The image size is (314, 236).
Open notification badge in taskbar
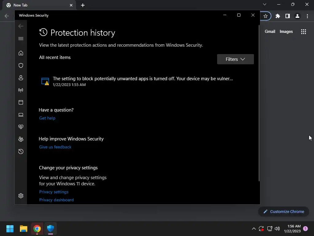click(x=305, y=228)
